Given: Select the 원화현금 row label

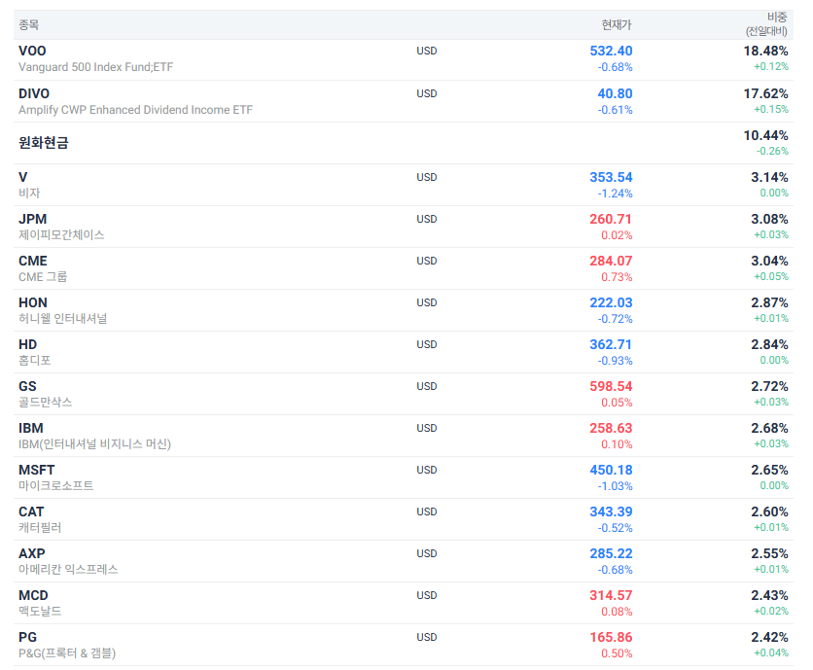Looking at the screenshot, I should pos(44,143).
